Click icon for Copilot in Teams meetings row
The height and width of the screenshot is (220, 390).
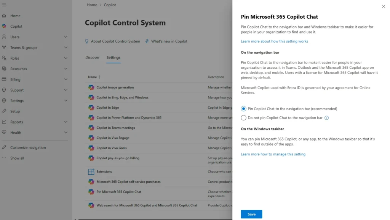[91, 128]
